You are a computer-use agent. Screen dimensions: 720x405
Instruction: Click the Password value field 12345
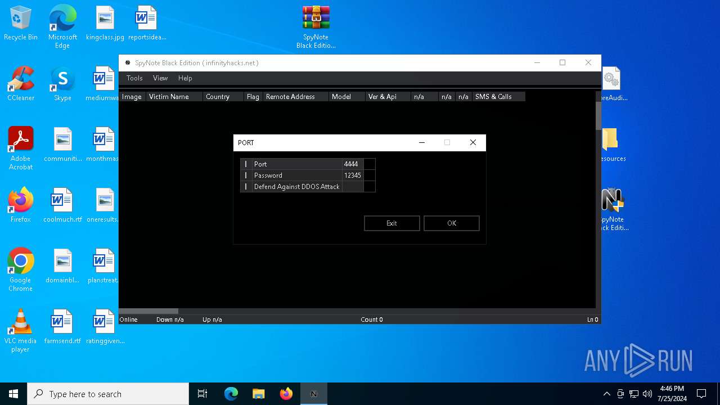click(353, 175)
